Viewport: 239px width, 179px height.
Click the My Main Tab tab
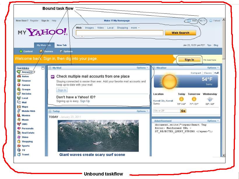(44, 45)
